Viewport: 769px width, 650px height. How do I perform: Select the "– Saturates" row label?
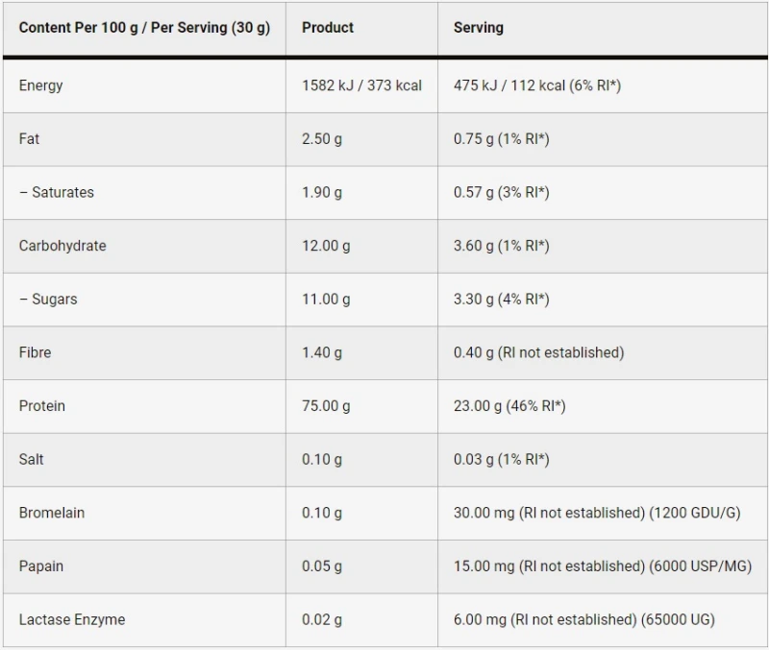pyautogui.click(x=57, y=192)
